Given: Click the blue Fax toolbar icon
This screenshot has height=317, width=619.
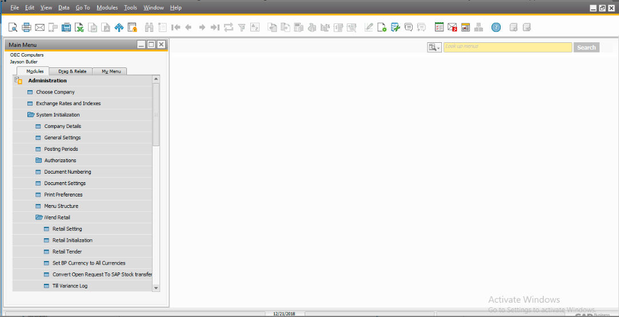Looking at the screenshot, I should 66,27.
